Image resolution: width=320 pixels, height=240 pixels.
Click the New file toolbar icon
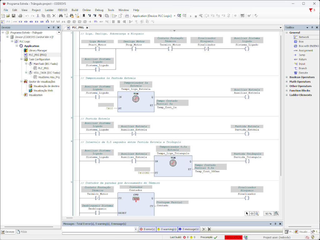click(x=3, y=16)
